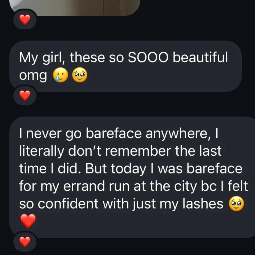Select the "My girl, these so SOOO beautiful" message bubble
The width and height of the screenshot is (255, 255).
[x=126, y=66]
